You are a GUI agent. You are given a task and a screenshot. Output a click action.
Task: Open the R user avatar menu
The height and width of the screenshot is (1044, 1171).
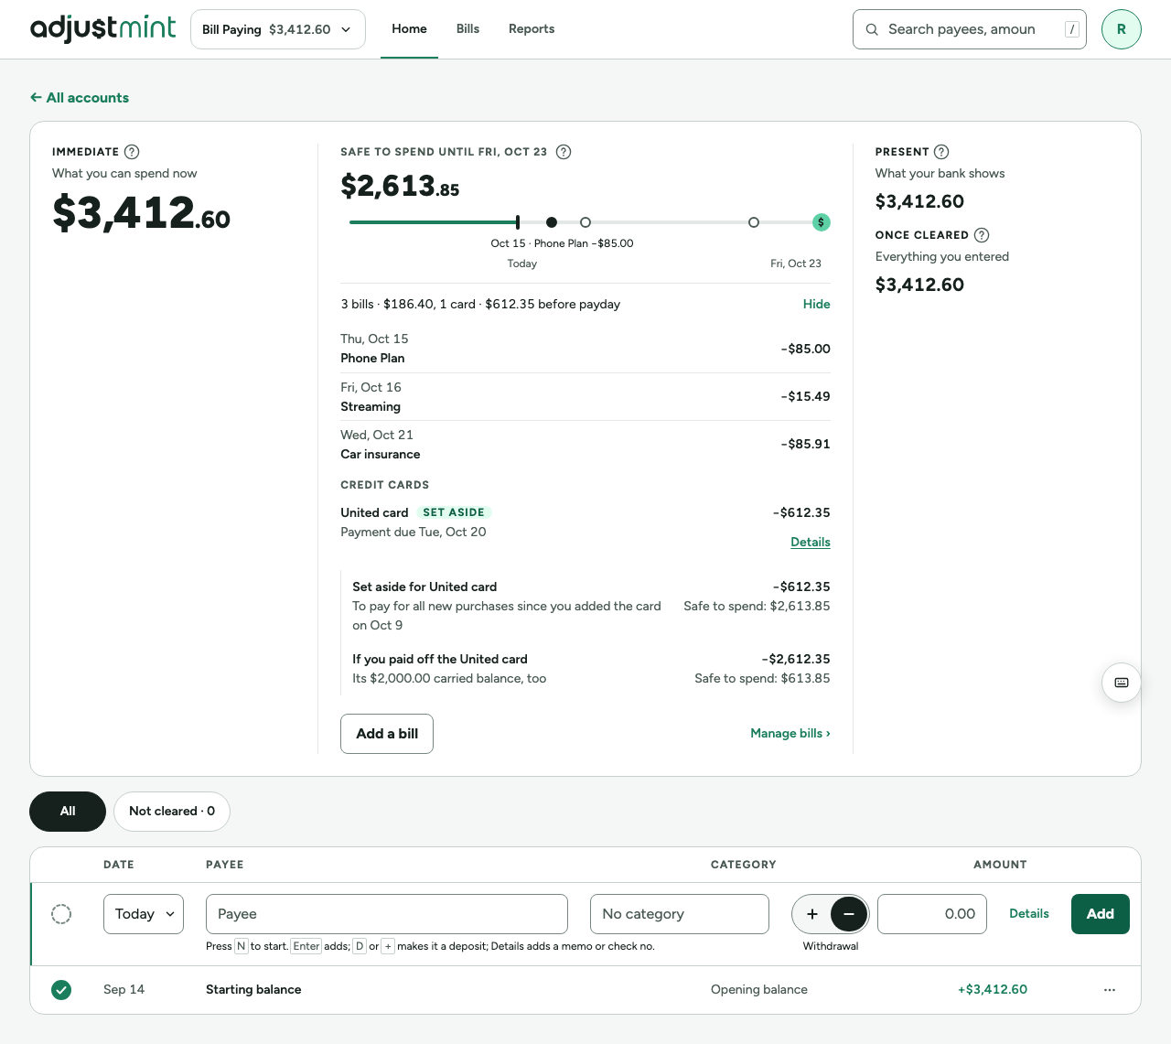click(x=1122, y=29)
